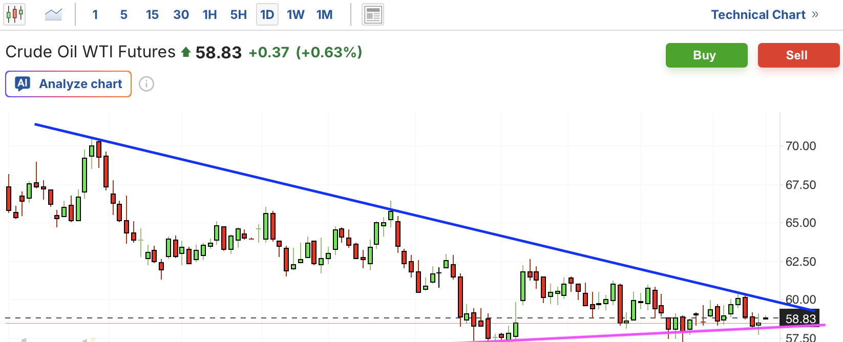The width and height of the screenshot is (843, 342).
Task: Click the +0.37 price change value
Action: tap(269, 52)
